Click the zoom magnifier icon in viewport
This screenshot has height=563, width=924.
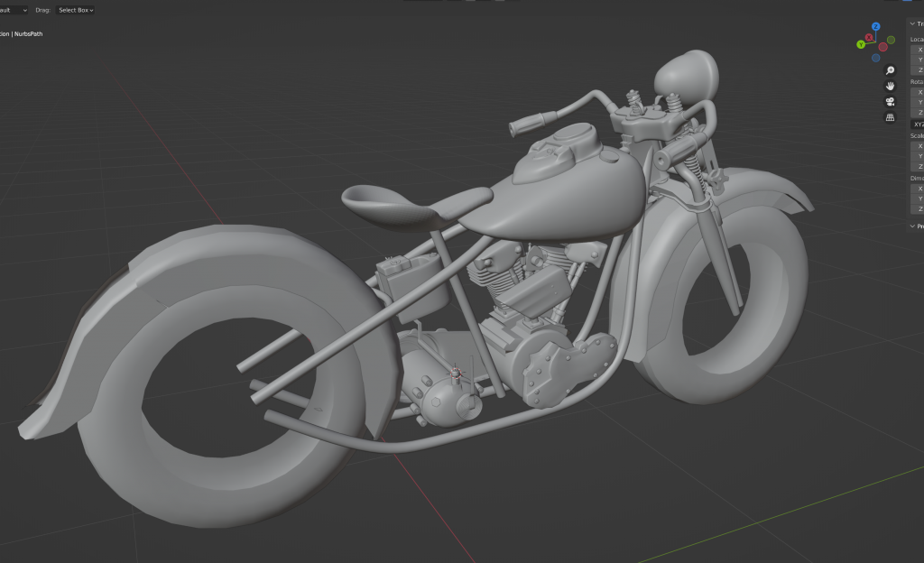(x=890, y=70)
